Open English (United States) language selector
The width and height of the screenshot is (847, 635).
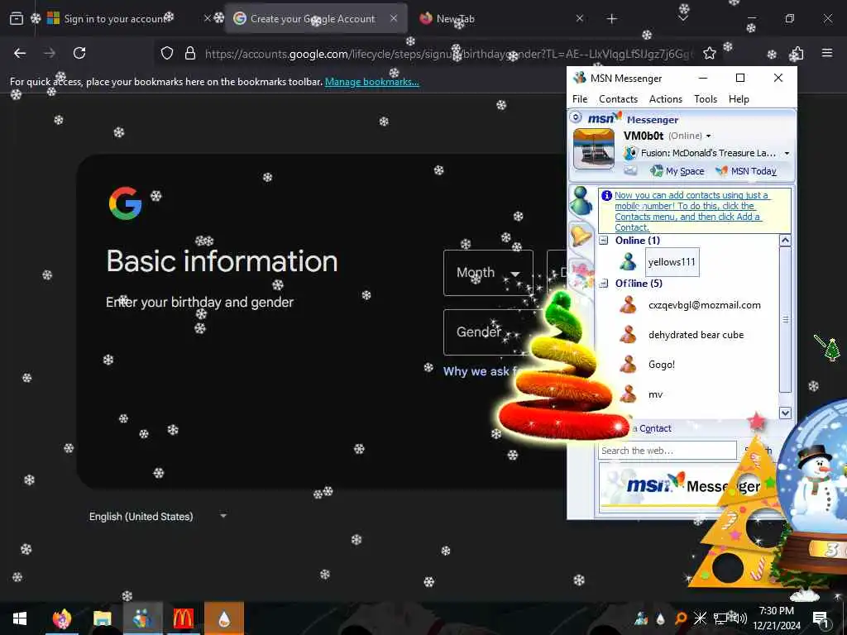coord(157,517)
